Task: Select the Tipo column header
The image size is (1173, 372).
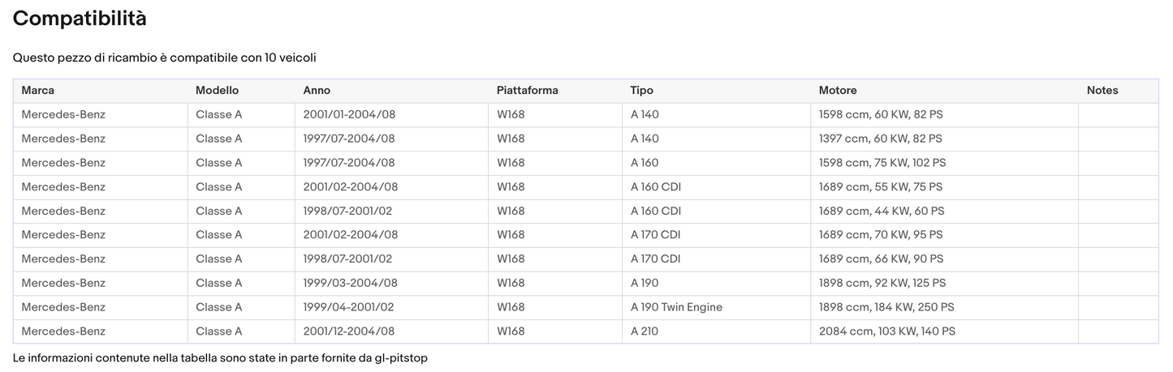Action: pos(641,91)
